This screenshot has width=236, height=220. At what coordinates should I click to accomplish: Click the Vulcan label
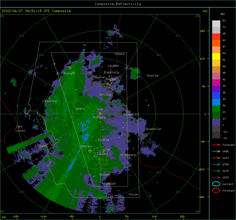(133, 194)
